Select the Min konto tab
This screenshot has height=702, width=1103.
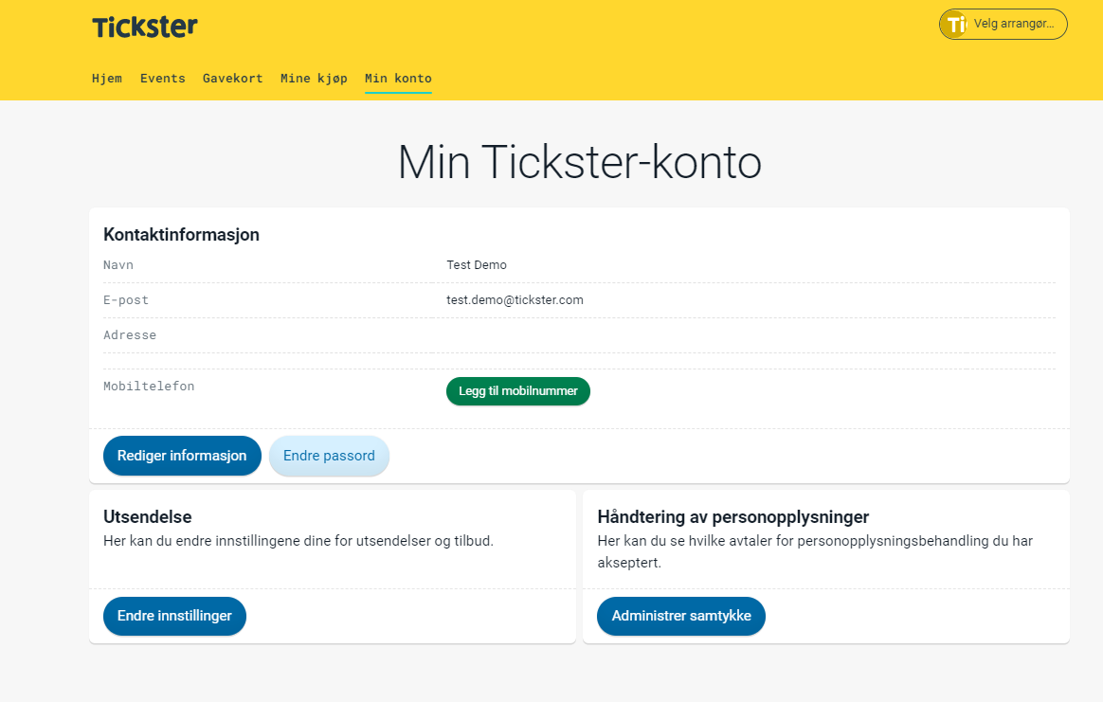point(397,79)
